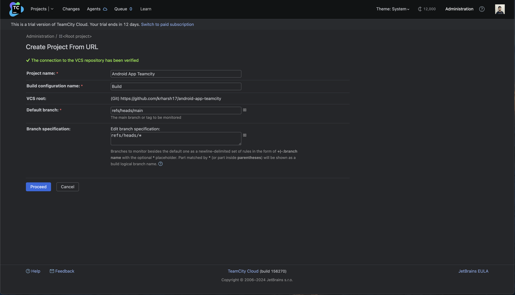515x295 pixels.
Task: Focus the Project name input field
Action: coord(176,74)
